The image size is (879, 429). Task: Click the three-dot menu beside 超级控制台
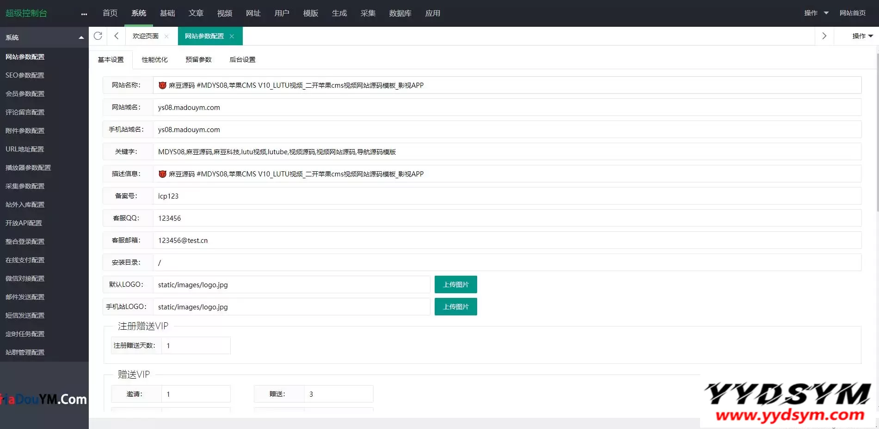click(x=84, y=14)
